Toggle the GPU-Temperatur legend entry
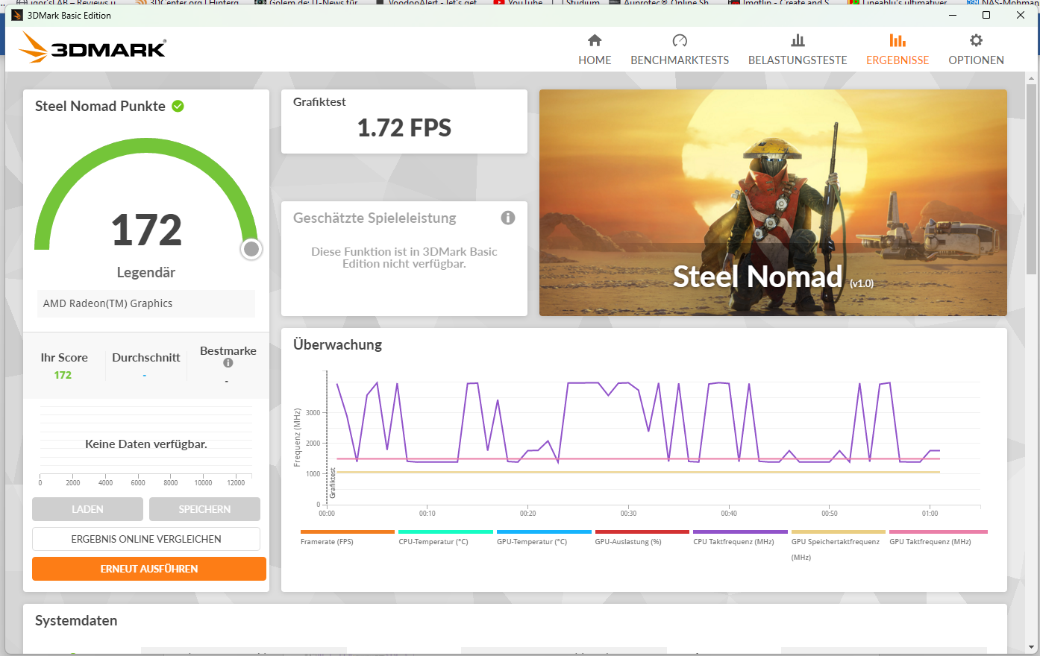The width and height of the screenshot is (1040, 656). [544, 538]
